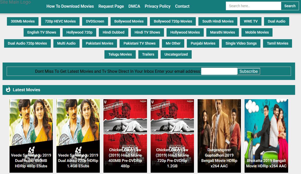Open How To Download Movies page
This screenshot has width=301, height=174.
(x=70, y=6)
